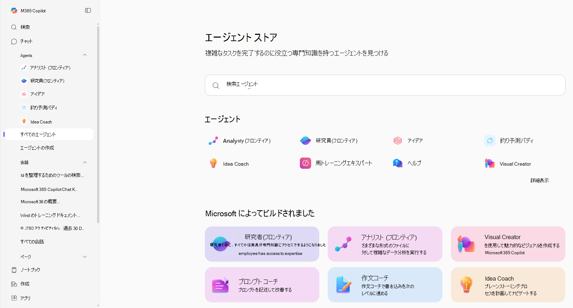Screen dimensions: 573x308
Task: Click 詳細表示 to show more agents
Action: (x=540, y=180)
